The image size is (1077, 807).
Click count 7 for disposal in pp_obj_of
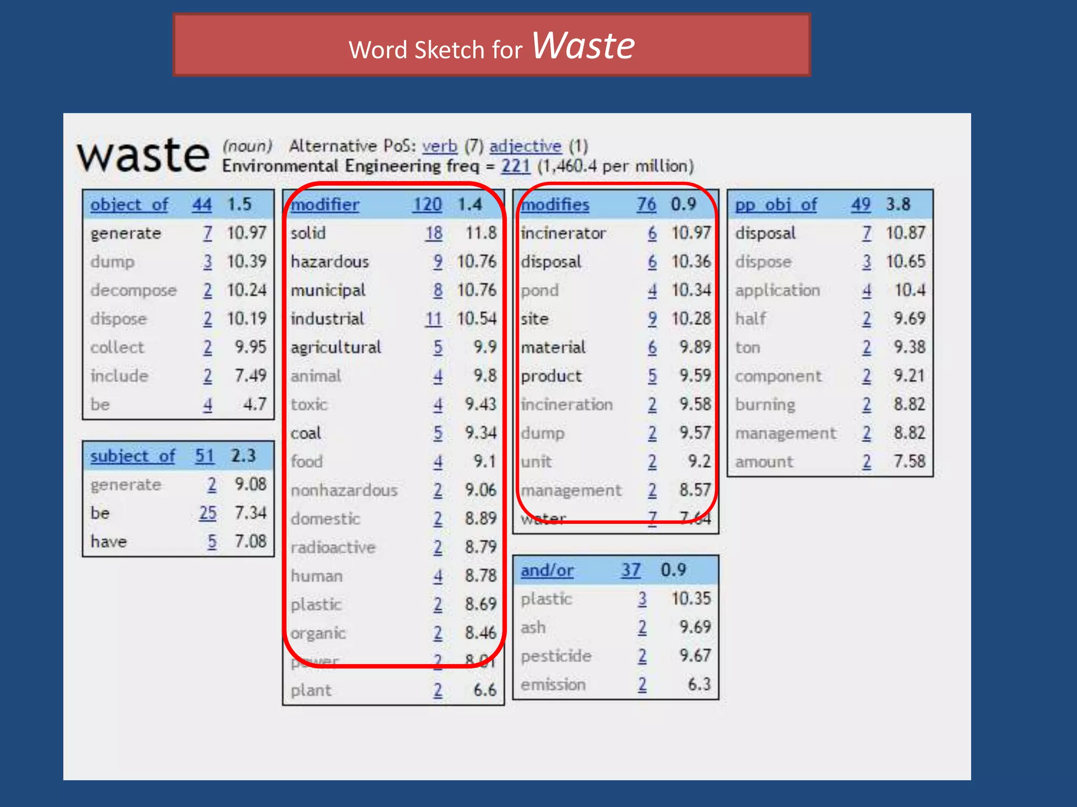point(867,233)
